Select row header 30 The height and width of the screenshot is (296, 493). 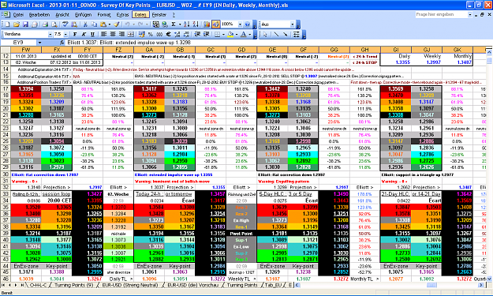(6, 174)
